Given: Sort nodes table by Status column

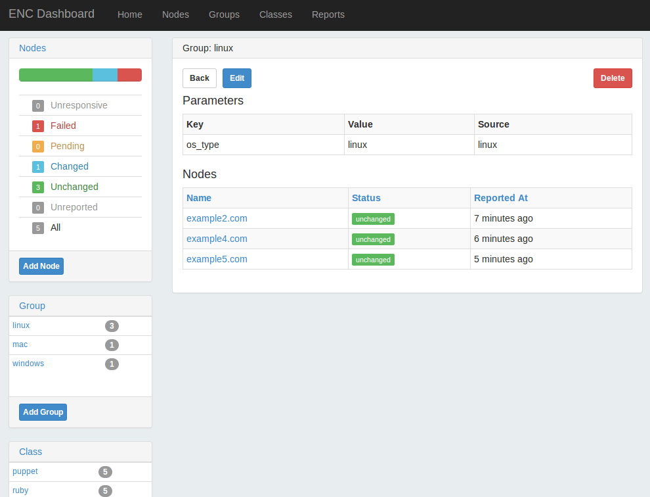Looking at the screenshot, I should [366, 198].
